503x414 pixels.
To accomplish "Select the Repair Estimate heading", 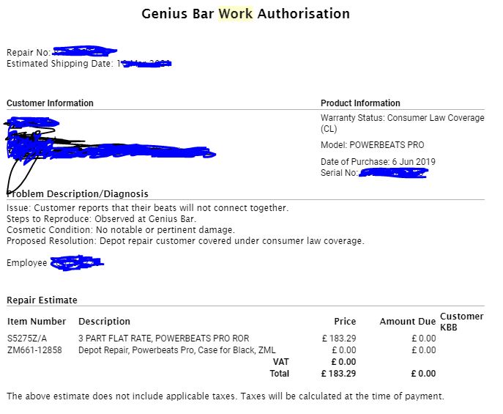I will (x=42, y=300).
